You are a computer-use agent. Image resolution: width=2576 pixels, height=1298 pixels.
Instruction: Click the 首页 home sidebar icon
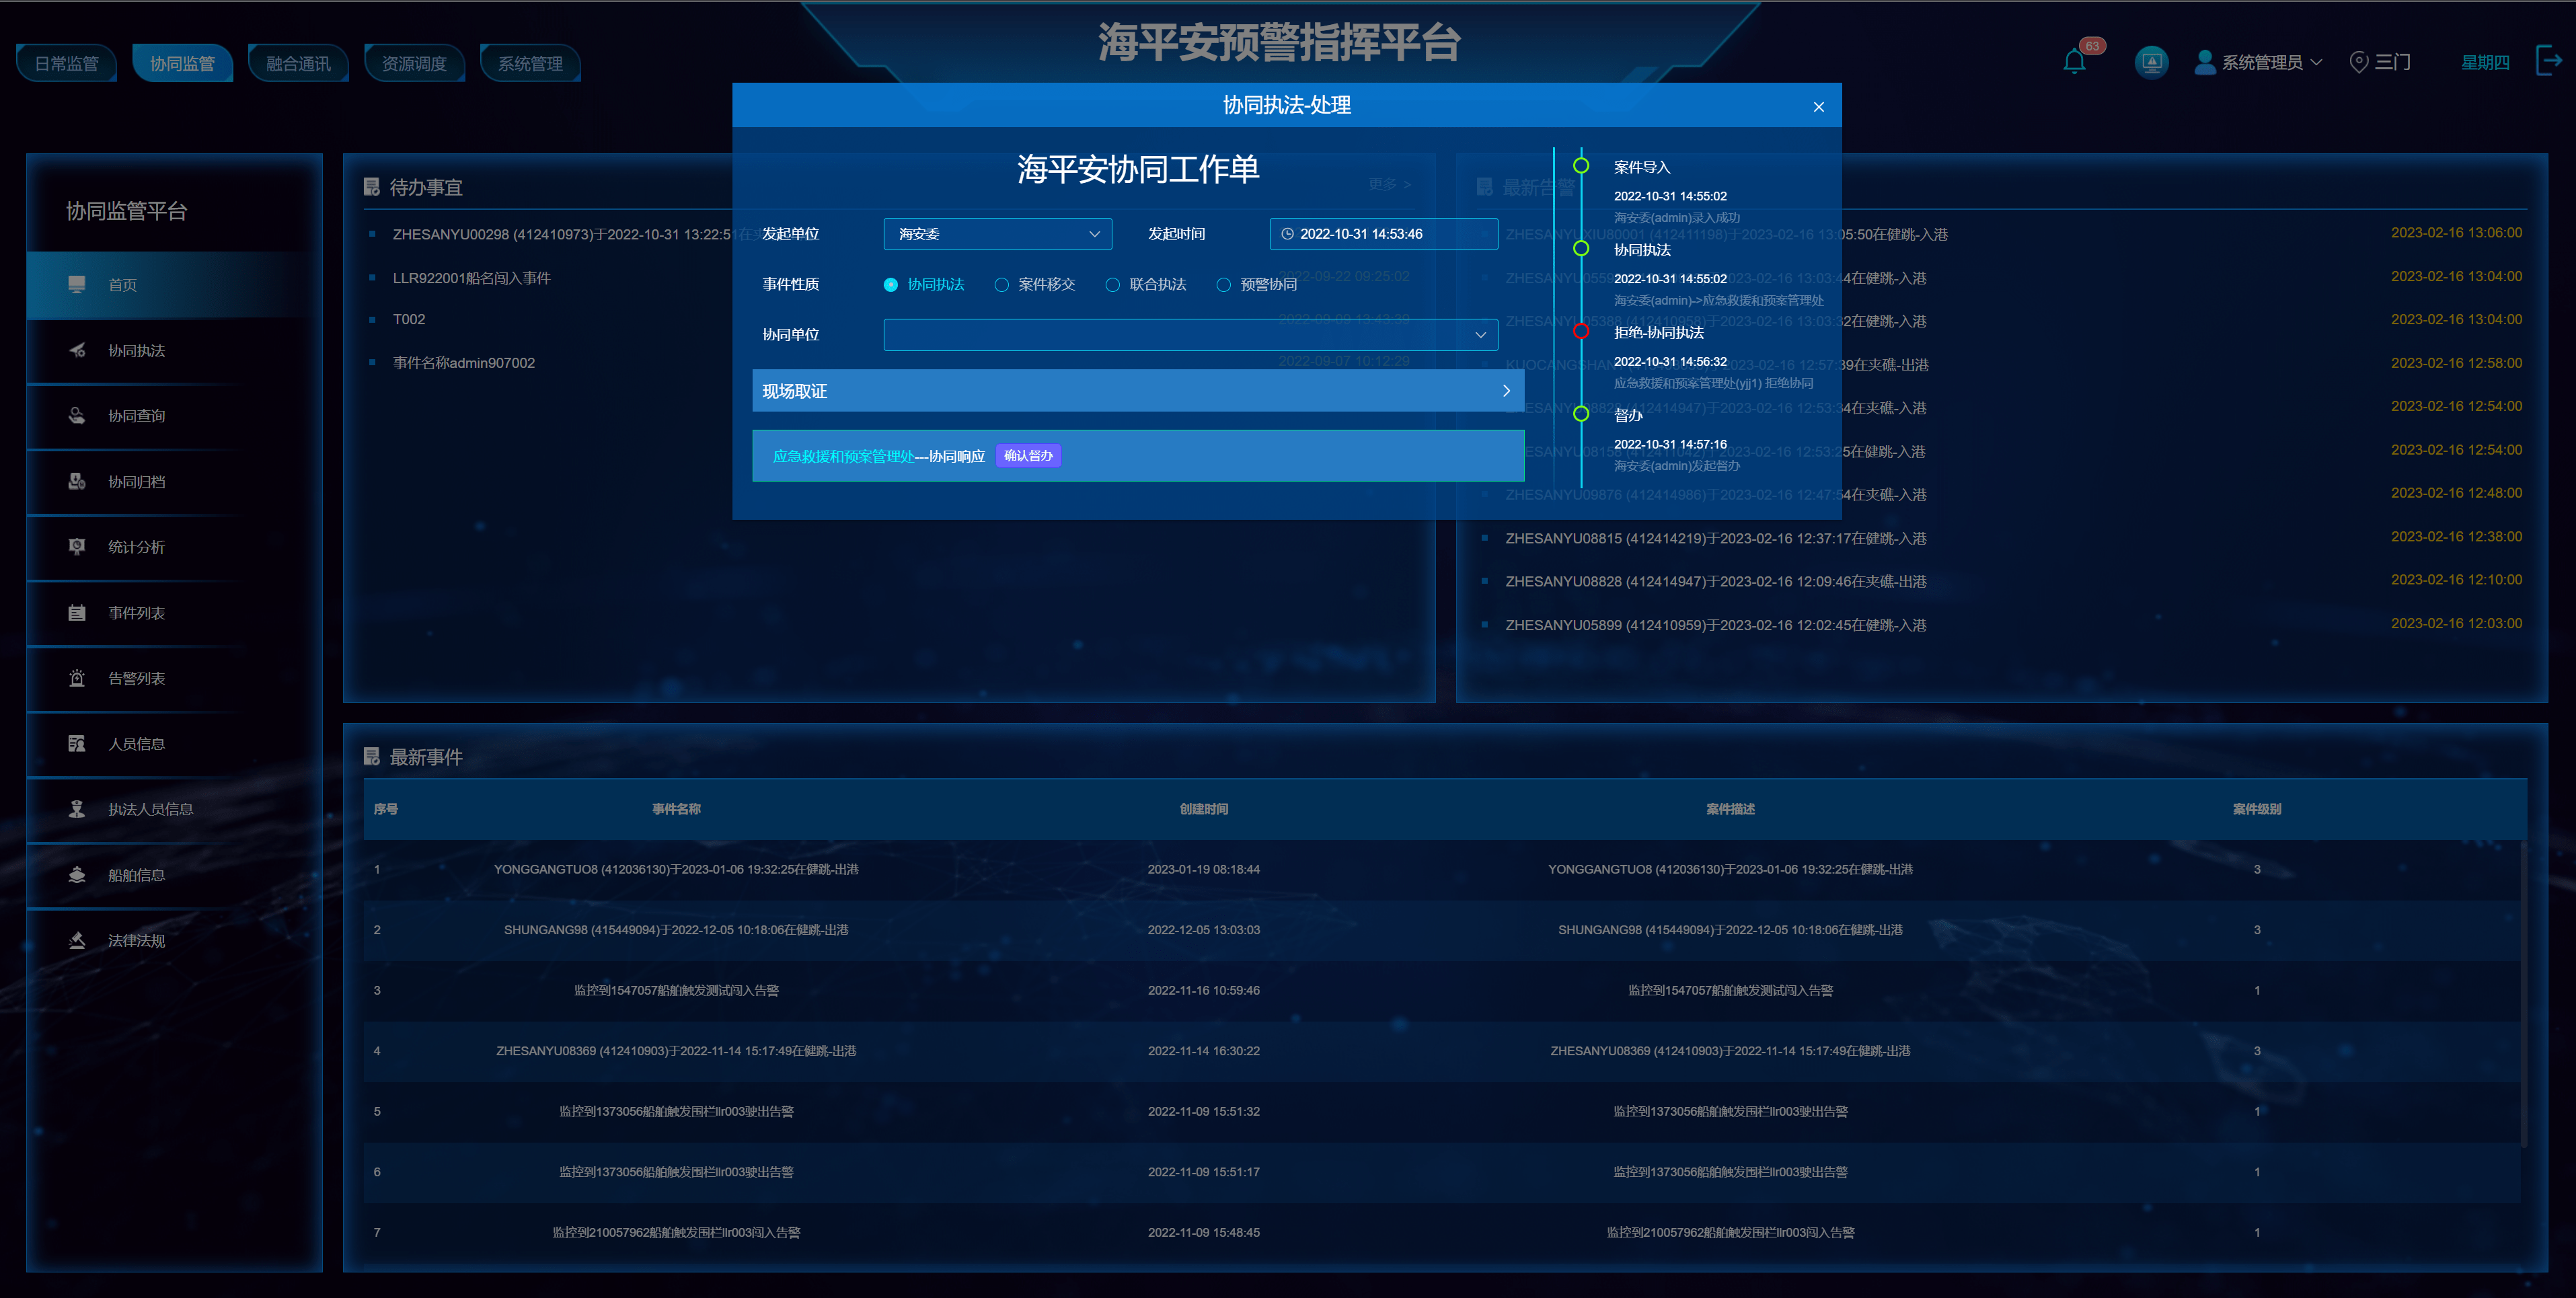coord(77,284)
